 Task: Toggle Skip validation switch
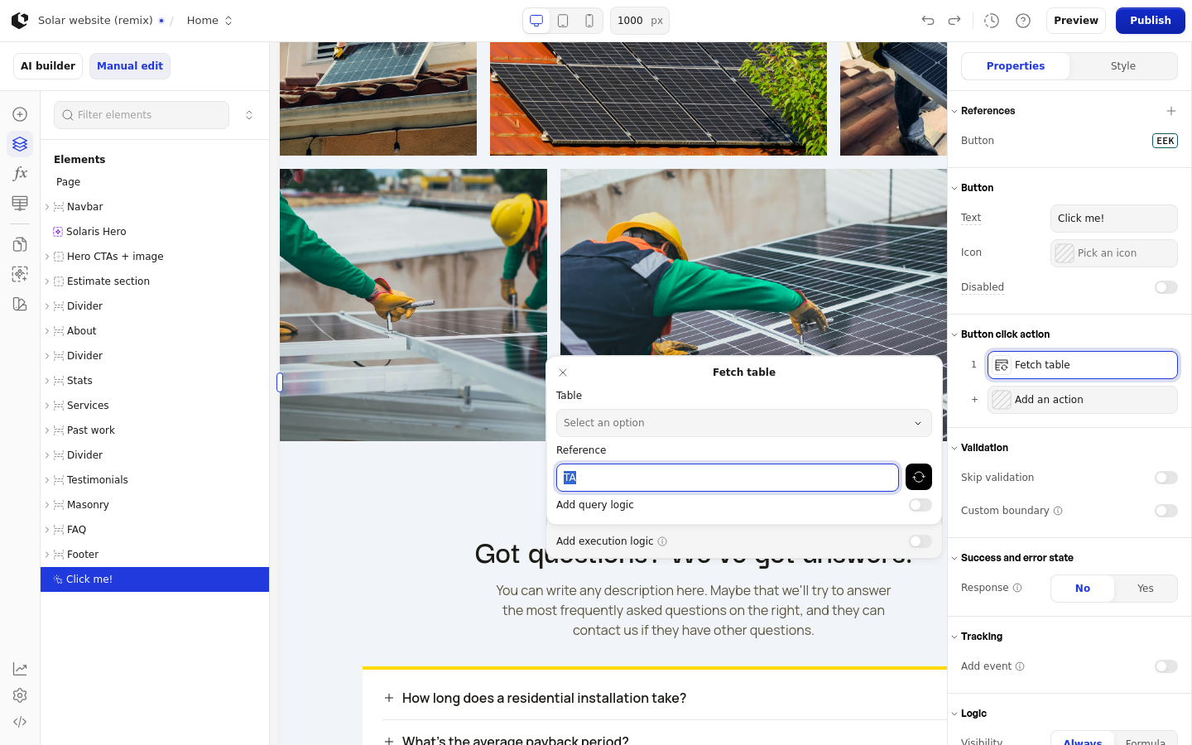pos(1166,478)
